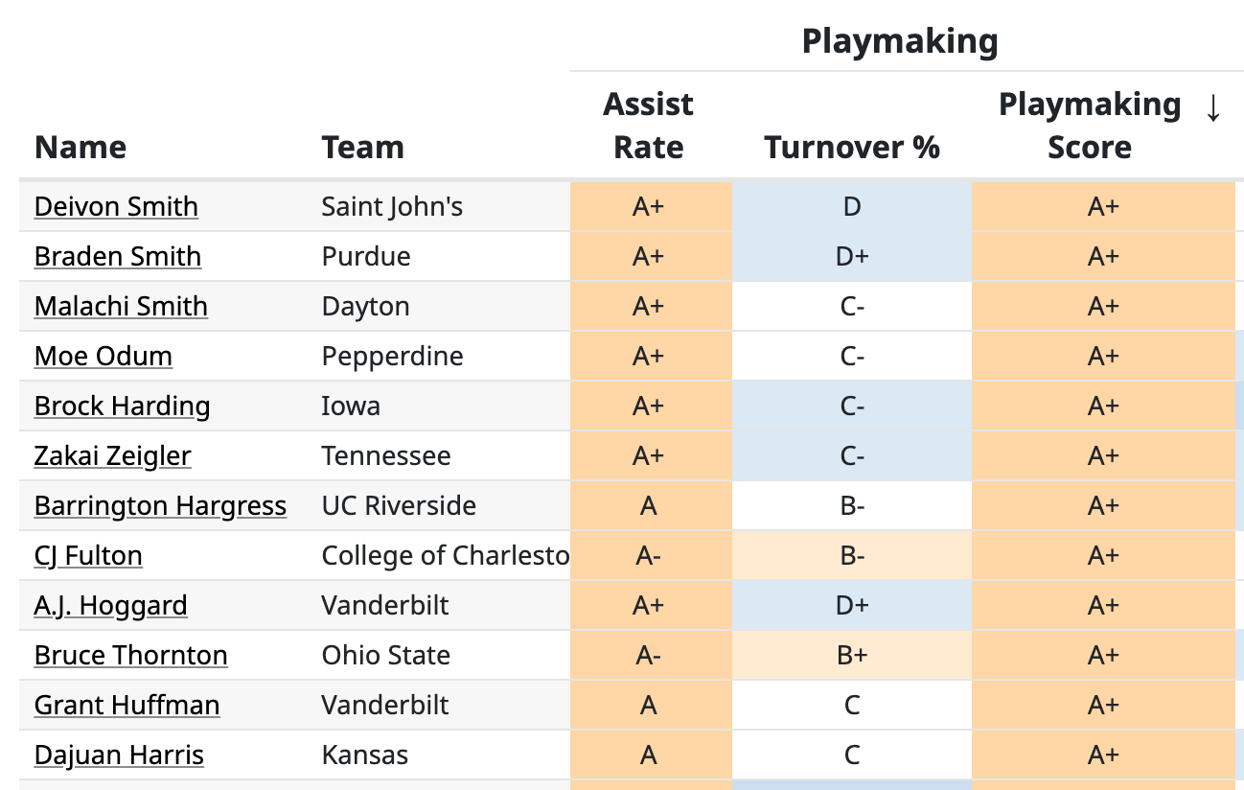Sort by the Turnover % column header

click(851, 147)
